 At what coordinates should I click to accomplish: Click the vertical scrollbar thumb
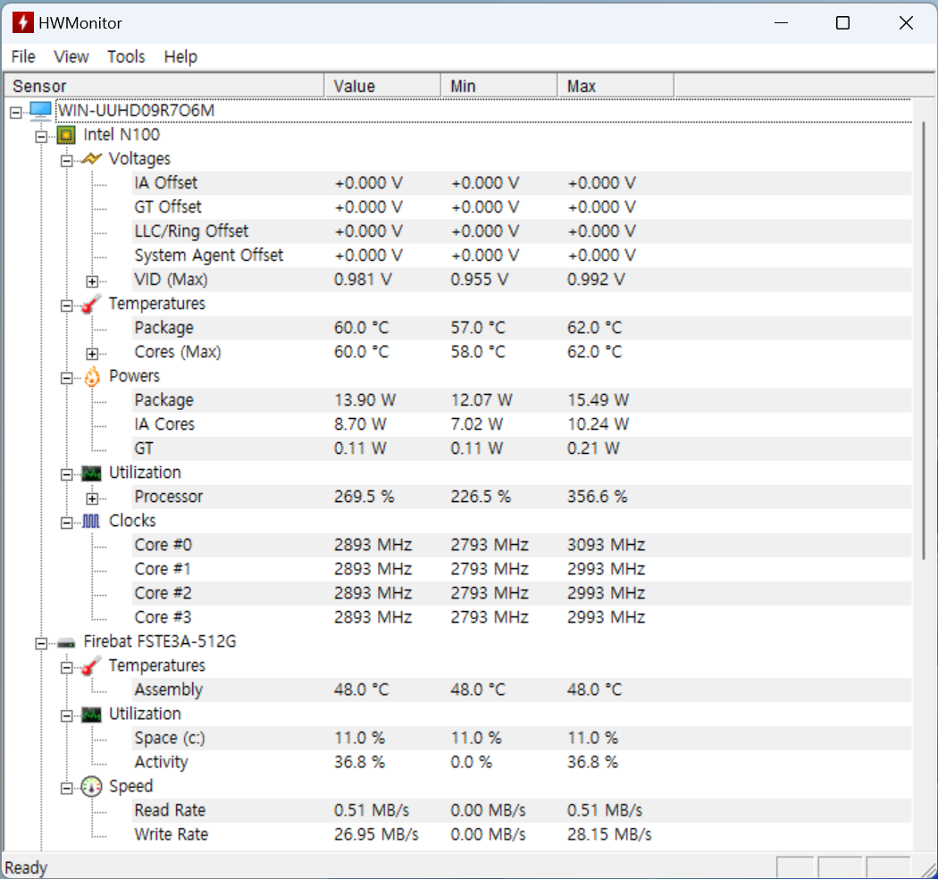tap(925, 340)
